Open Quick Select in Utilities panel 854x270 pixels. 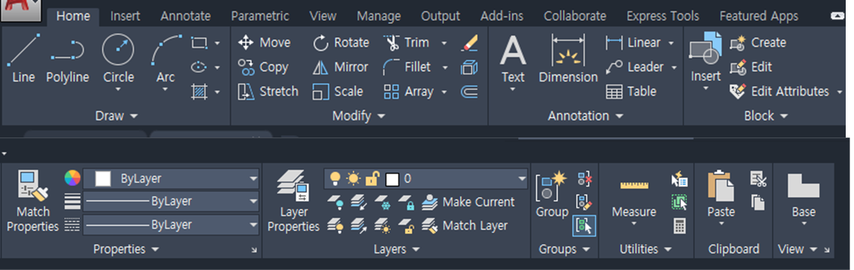[679, 179]
